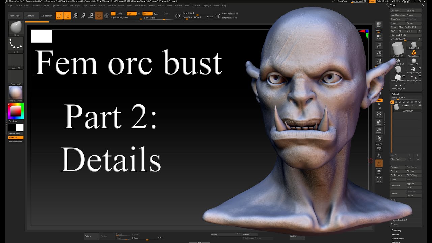Expand the Geometry subpalette
Screen dimensions: 432x243
pos(396,230)
